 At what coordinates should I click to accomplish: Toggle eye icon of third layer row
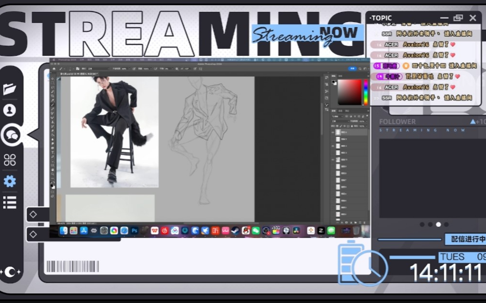[333, 146]
